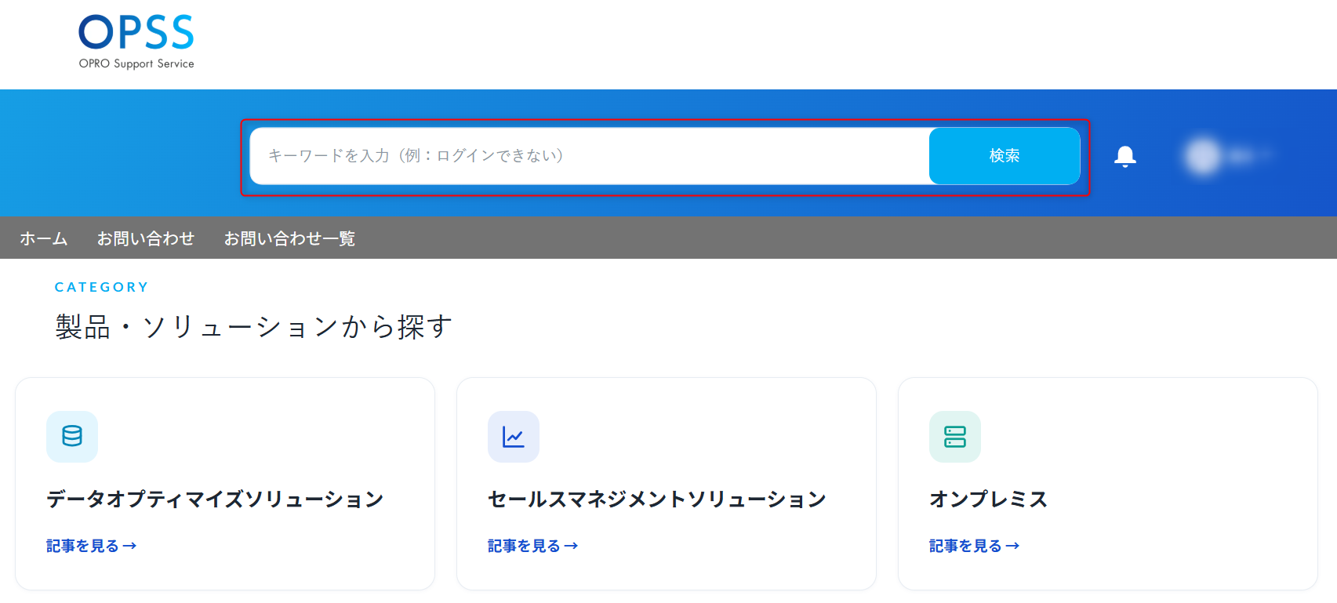Click the notification bell icon

(1125, 157)
